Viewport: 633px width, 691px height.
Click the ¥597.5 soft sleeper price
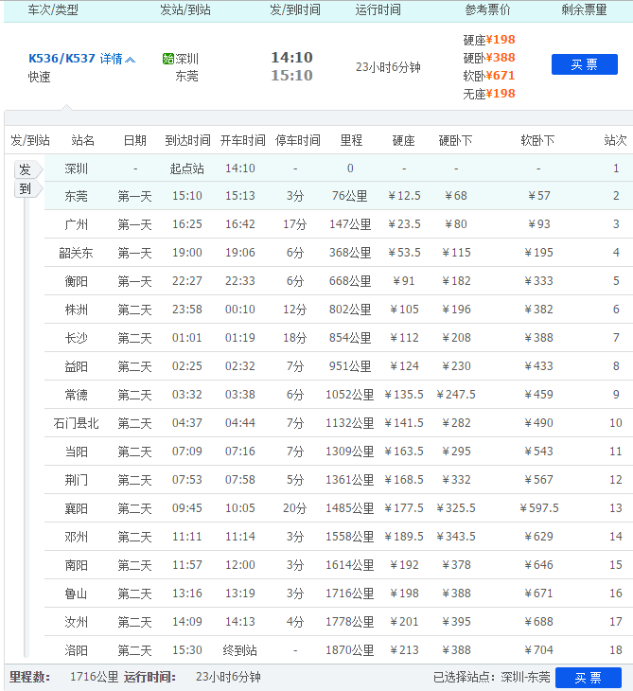539,508
